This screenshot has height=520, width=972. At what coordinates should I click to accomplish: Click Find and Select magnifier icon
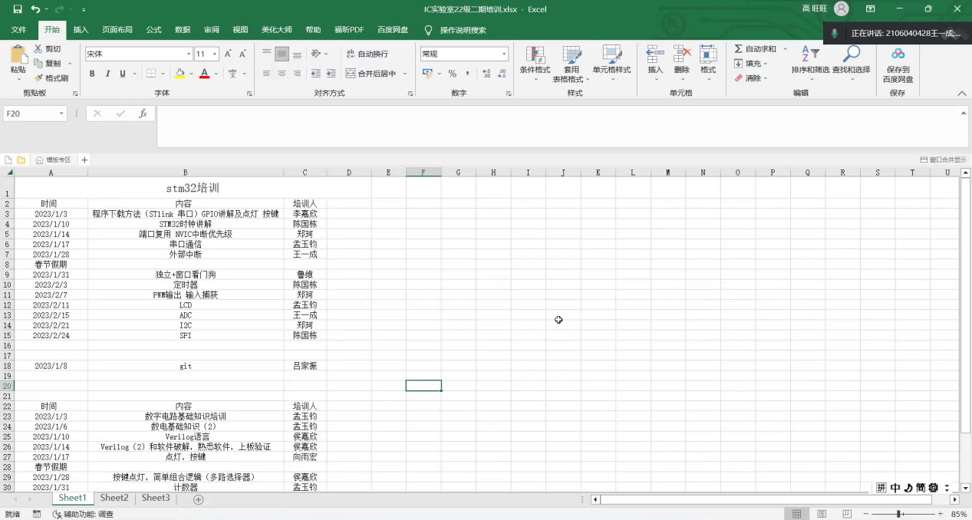pos(851,54)
